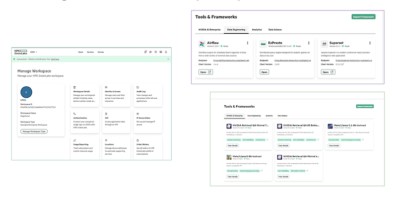Open notifications bell in HPE GreenLake header

point(145,52)
